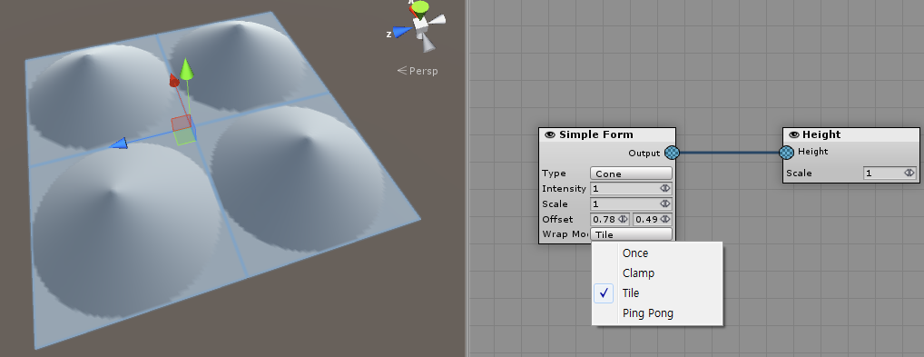Click the Simple Form node title
The width and height of the screenshot is (924, 357).
pyautogui.click(x=595, y=134)
